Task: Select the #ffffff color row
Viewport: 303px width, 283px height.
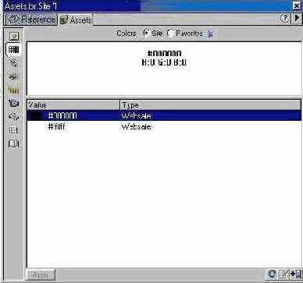Action: click(x=164, y=127)
